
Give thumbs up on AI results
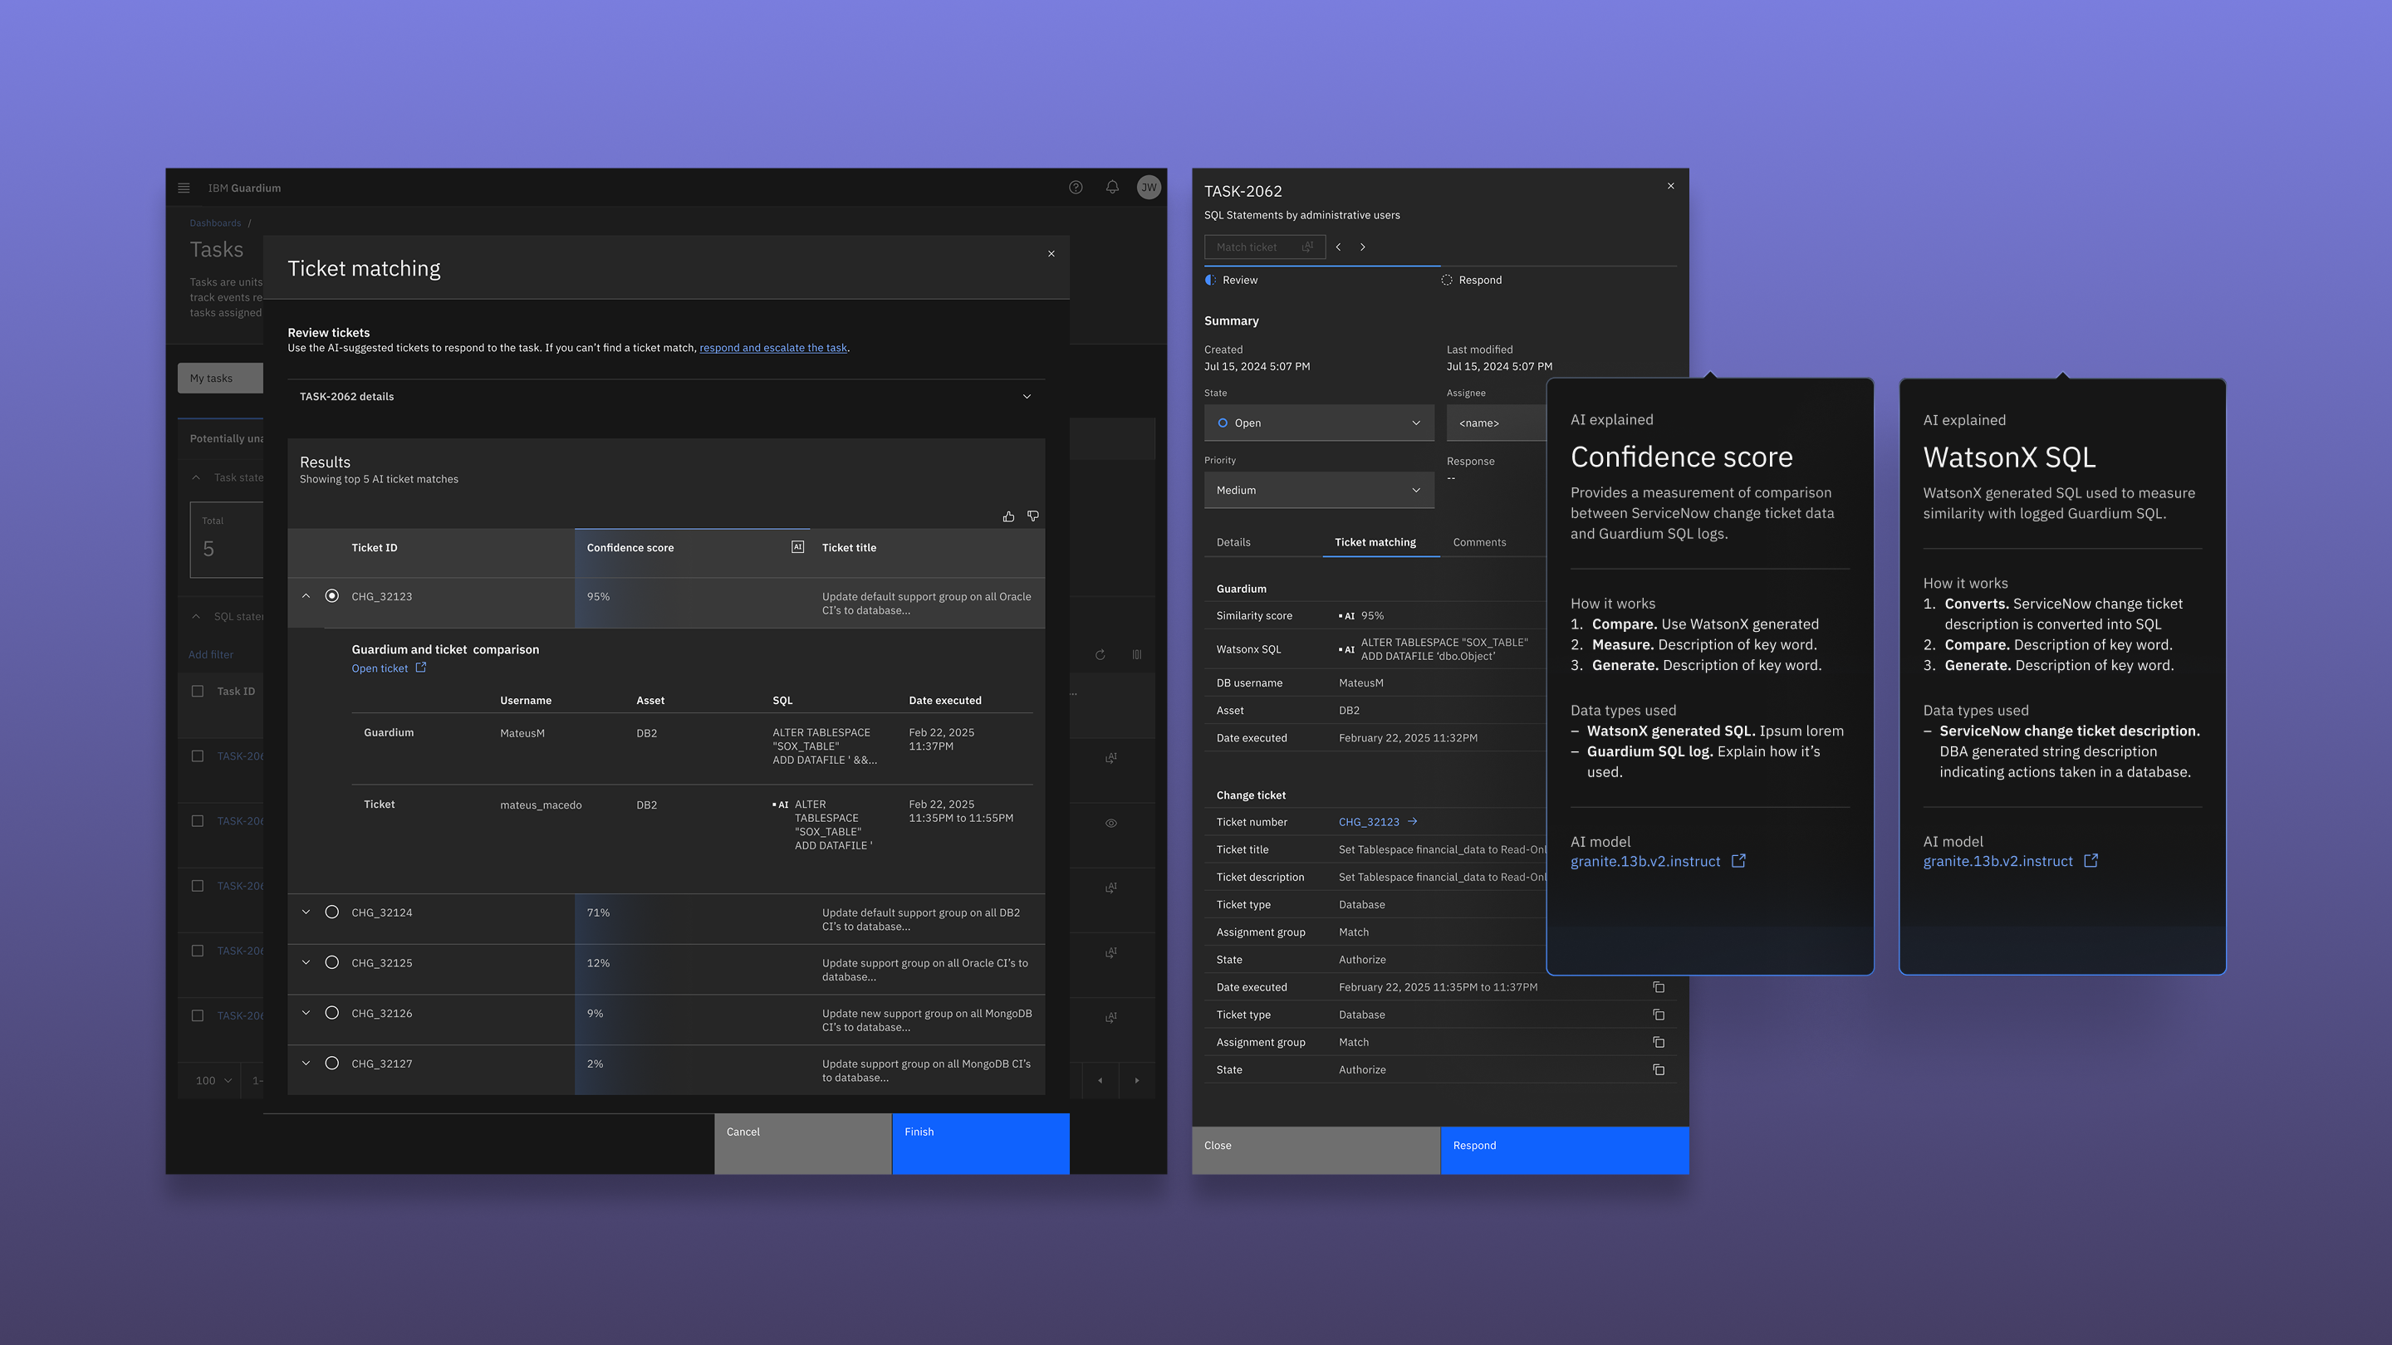[x=1008, y=517]
